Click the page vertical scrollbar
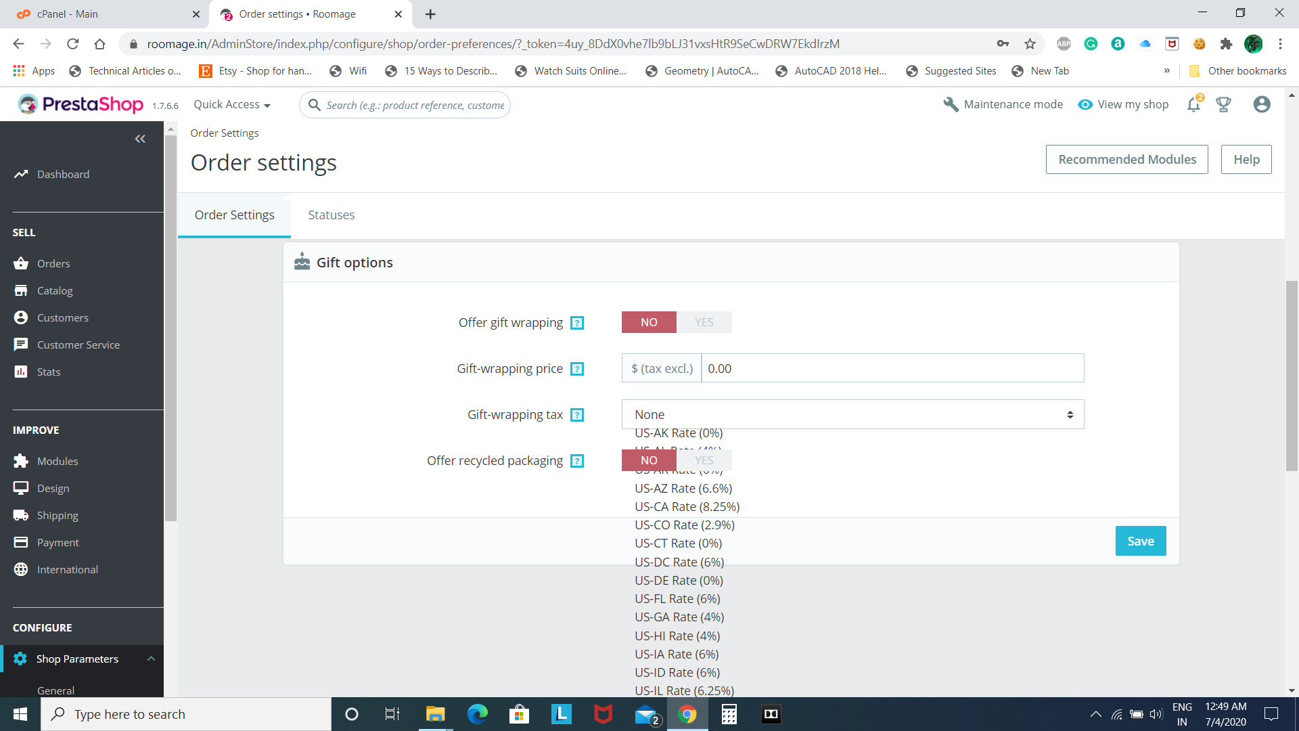 coord(1292,376)
